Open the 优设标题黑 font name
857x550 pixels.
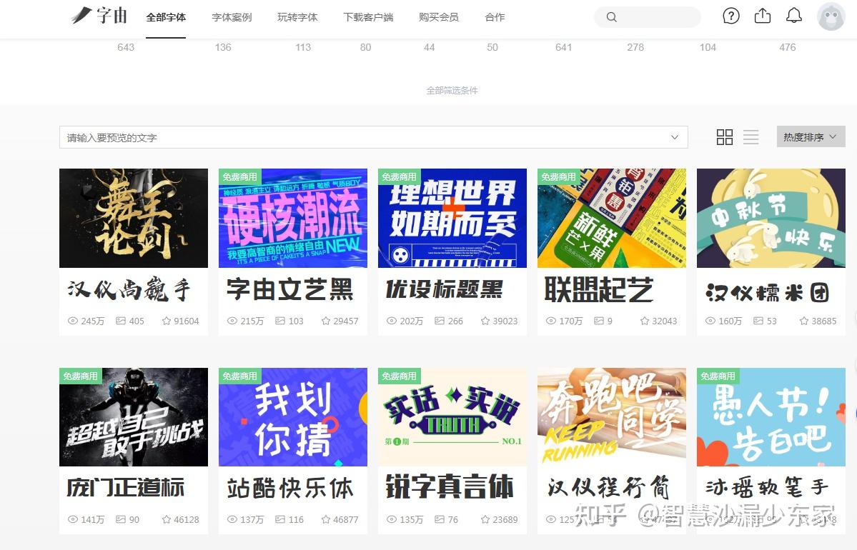click(x=445, y=289)
